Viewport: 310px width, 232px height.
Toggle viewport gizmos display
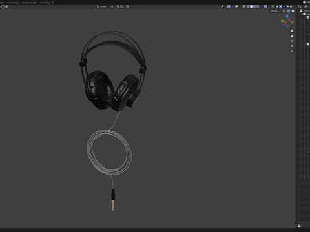(x=229, y=6)
